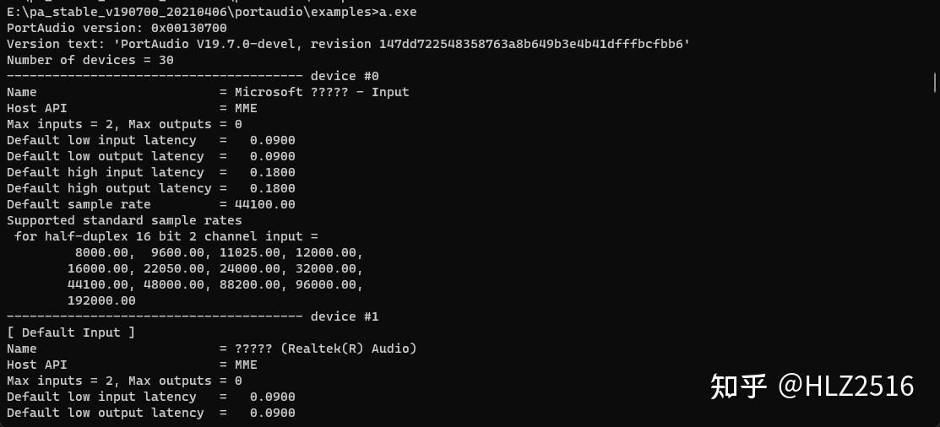Click the PortAudio version 0x00130700 line

coord(117,28)
